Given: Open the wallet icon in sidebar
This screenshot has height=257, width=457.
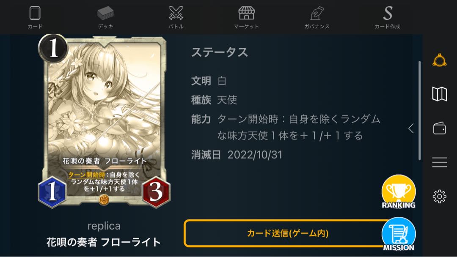Looking at the screenshot, I should pyautogui.click(x=440, y=128).
